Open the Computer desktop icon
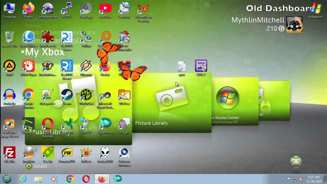327x184 pixels. click(9, 11)
